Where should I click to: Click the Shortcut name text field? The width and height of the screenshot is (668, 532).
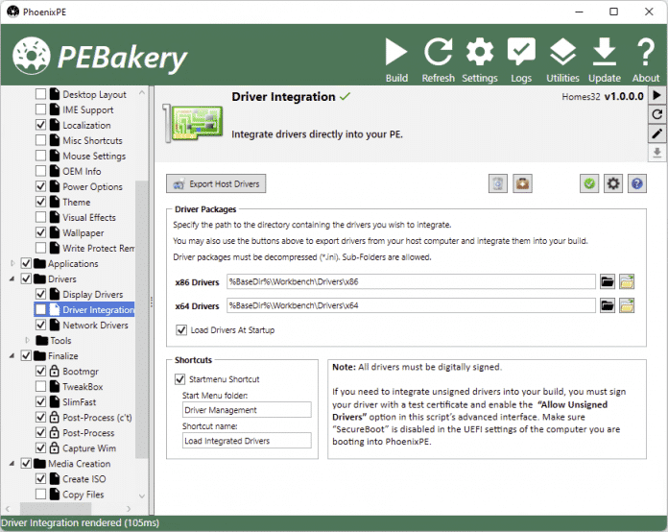click(x=247, y=442)
